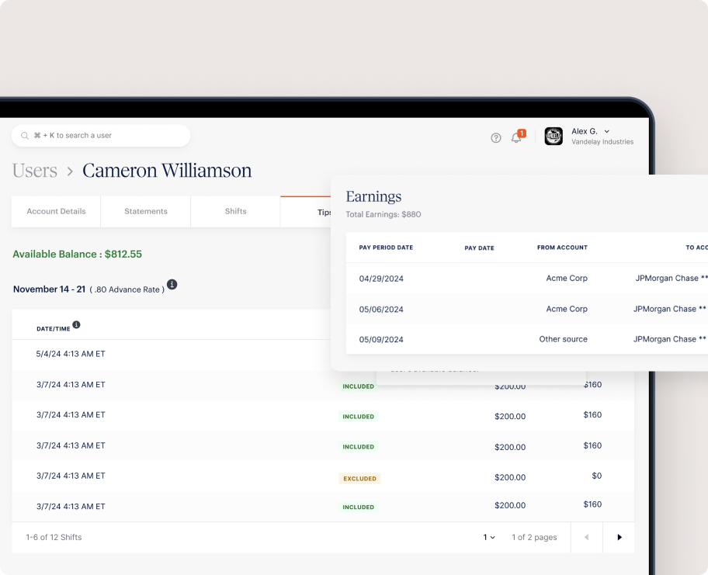Screen dimensions: 708x575
Task: Click the PAY DATE column header
Action: [x=479, y=248]
